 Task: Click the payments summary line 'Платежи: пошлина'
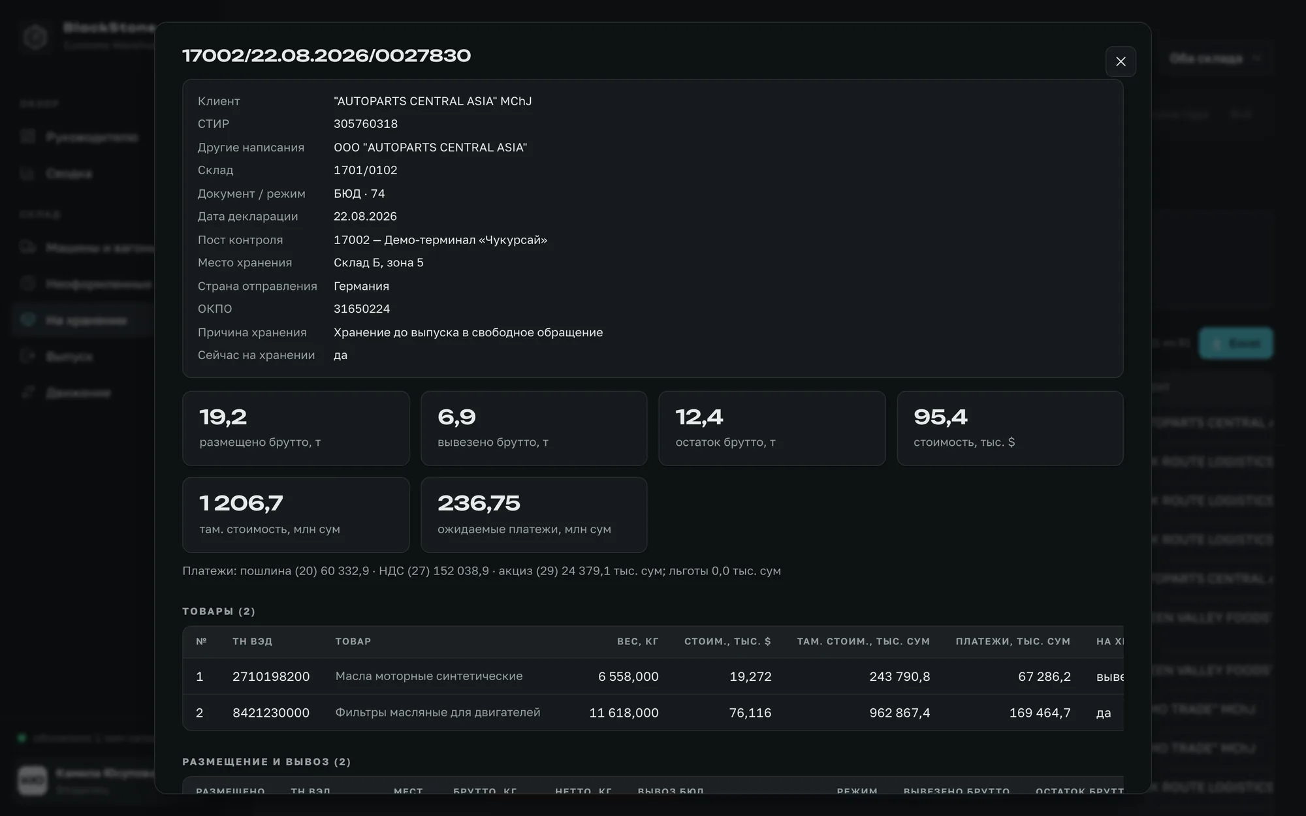pos(481,571)
